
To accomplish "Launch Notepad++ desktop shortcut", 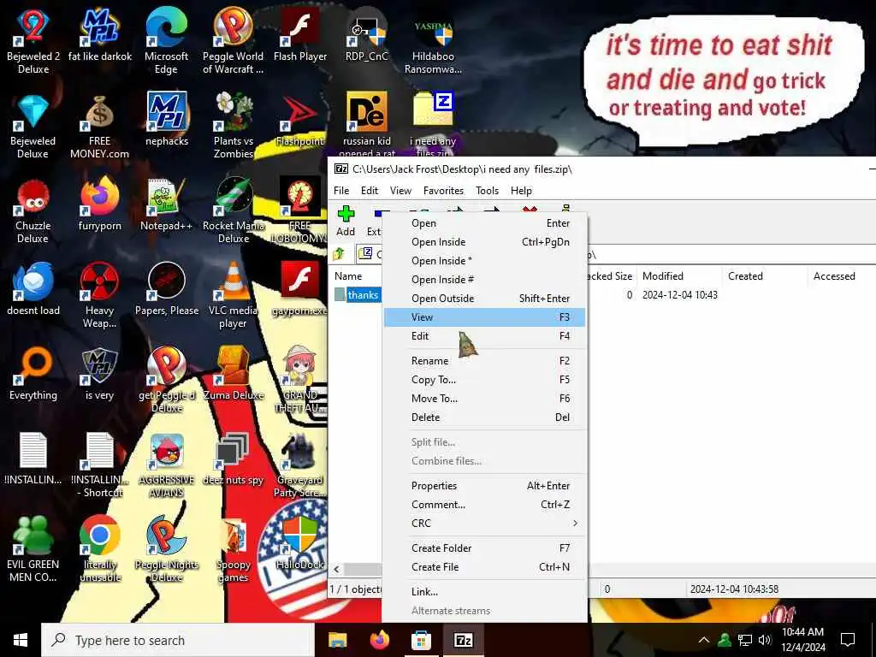I will tap(166, 204).
